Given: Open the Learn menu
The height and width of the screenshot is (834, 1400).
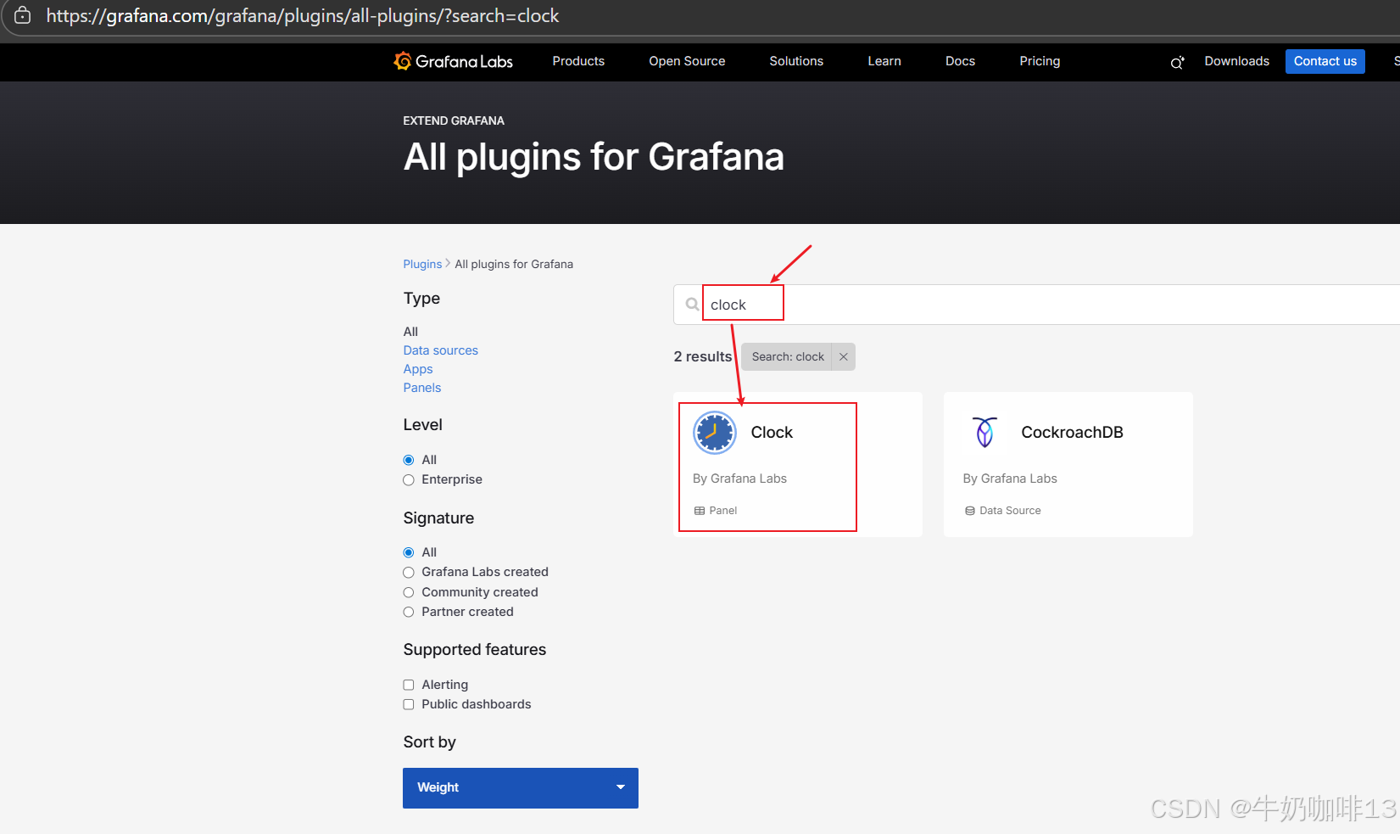Looking at the screenshot, I should (x=884, y=61).
